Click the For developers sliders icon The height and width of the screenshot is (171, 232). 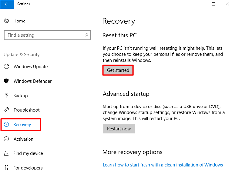point(6,168)
